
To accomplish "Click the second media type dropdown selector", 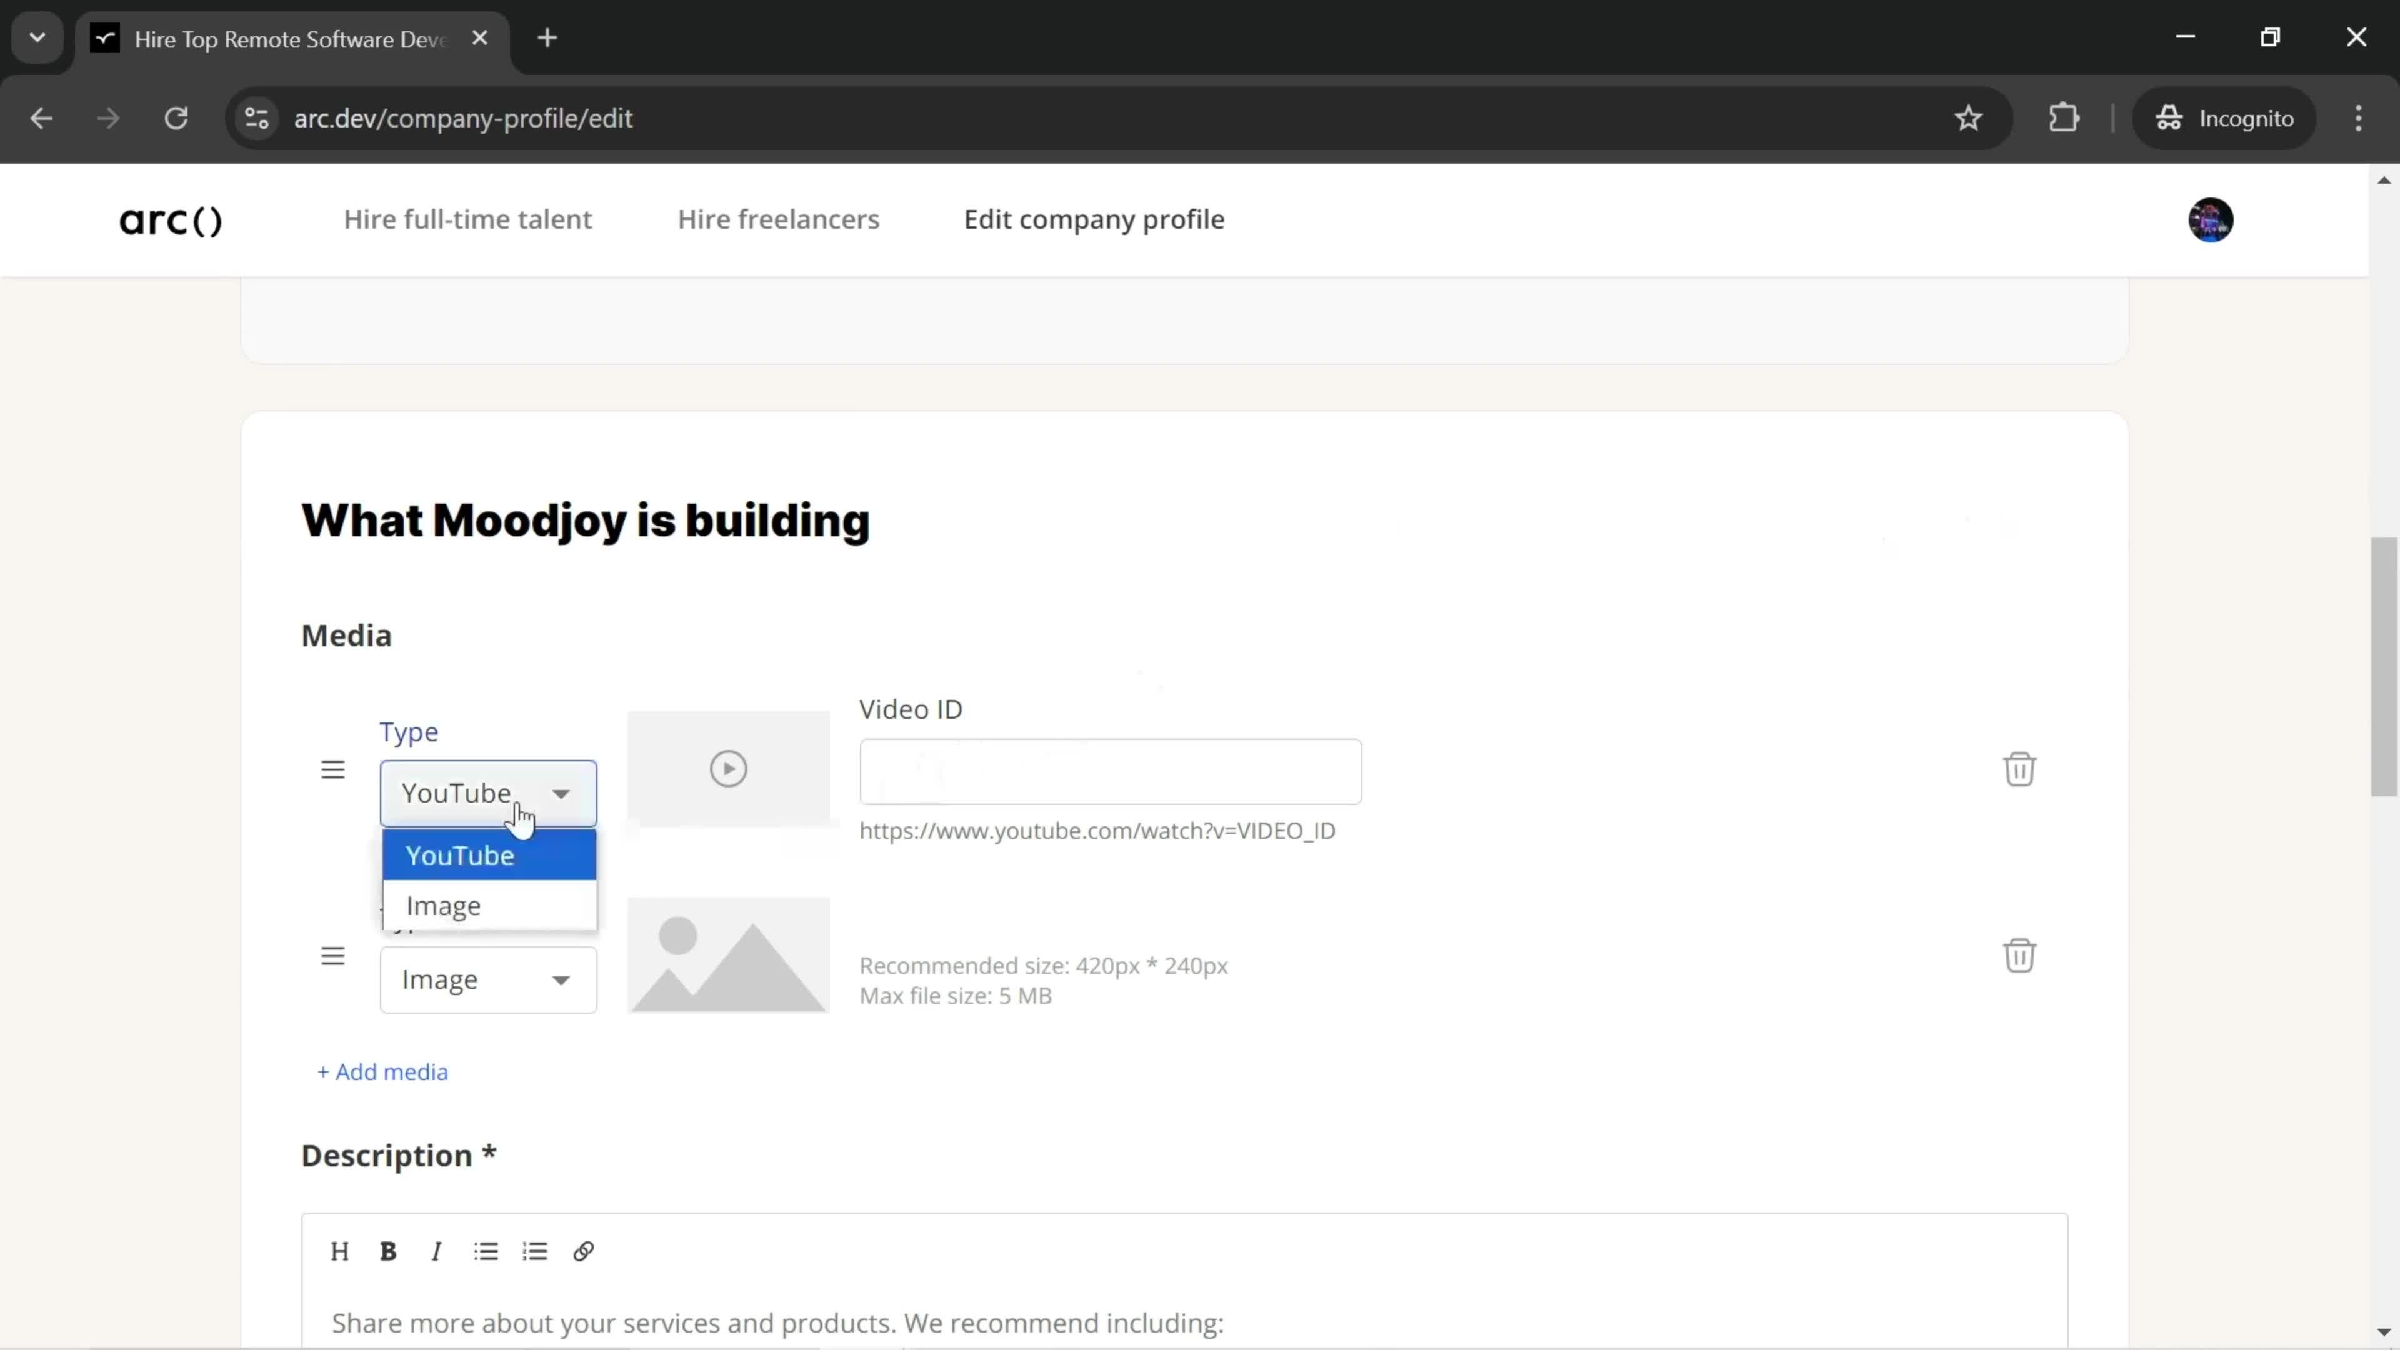I will [486, 979].
